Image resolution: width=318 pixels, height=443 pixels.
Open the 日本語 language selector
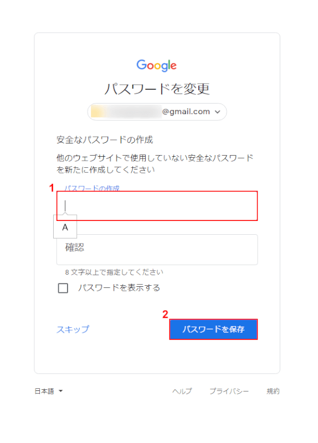[x=48, y=391]
